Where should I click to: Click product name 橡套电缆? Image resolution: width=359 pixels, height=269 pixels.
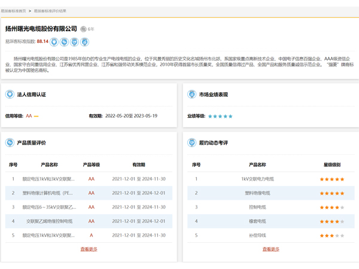tap(257, 221)
